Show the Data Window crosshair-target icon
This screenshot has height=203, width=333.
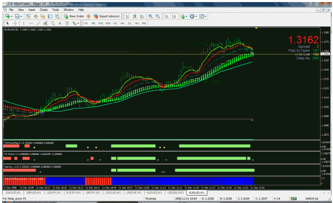click(x=36, y=16)
